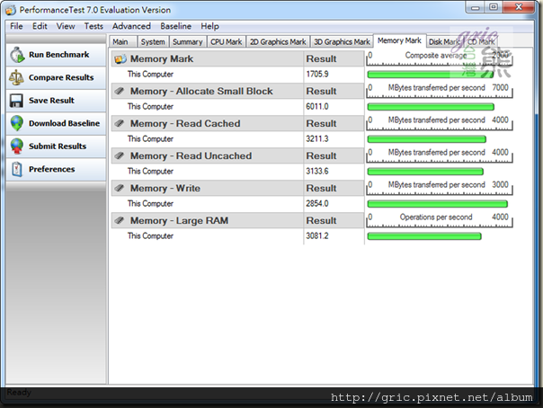Click the Allocate Small Block memory chip icon

tap(120, 91)
